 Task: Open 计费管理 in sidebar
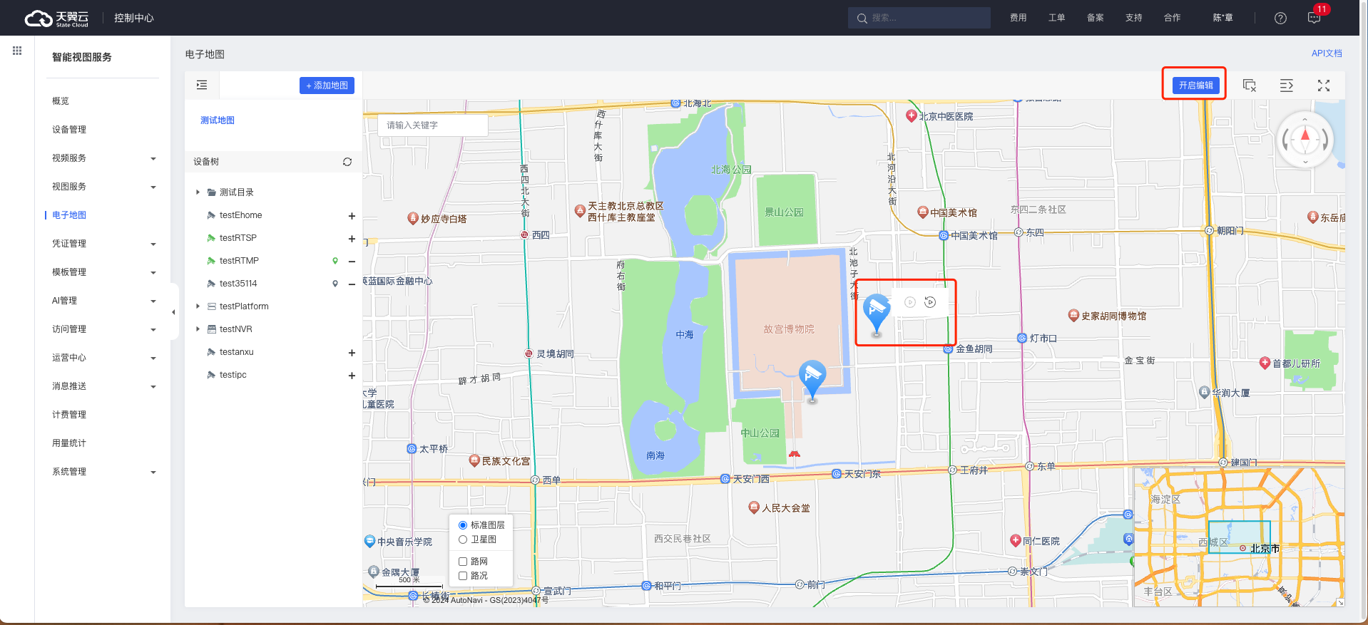(x=69, y=415)
